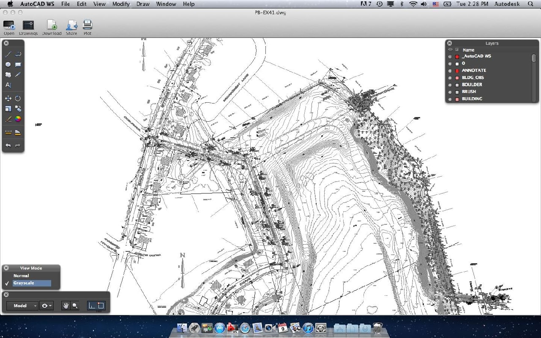This screenshot has height=338, width=541.
Task: Choose the Text tool
Action: point(8,84)
